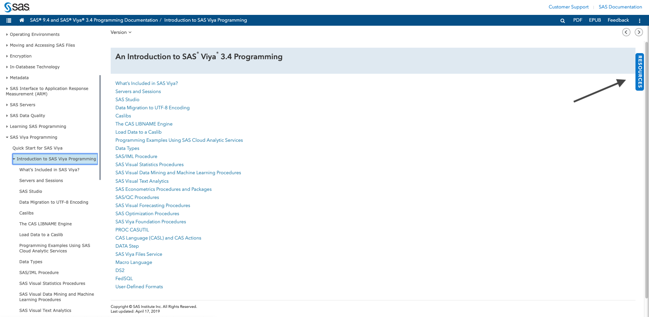Expand In-Database Technology node
649x317 pixels.
coord(7,67)
